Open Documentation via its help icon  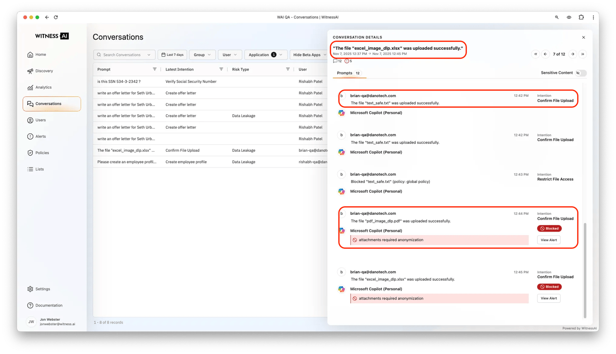click(x=30, y=306)
